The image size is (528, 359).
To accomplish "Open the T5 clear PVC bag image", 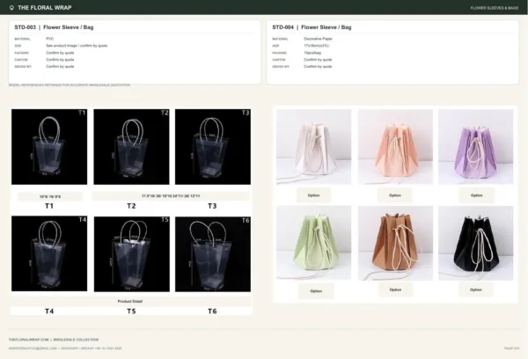I will [132, 254].
